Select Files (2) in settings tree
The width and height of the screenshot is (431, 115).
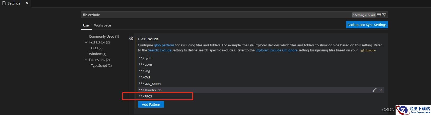coord(97,48)
